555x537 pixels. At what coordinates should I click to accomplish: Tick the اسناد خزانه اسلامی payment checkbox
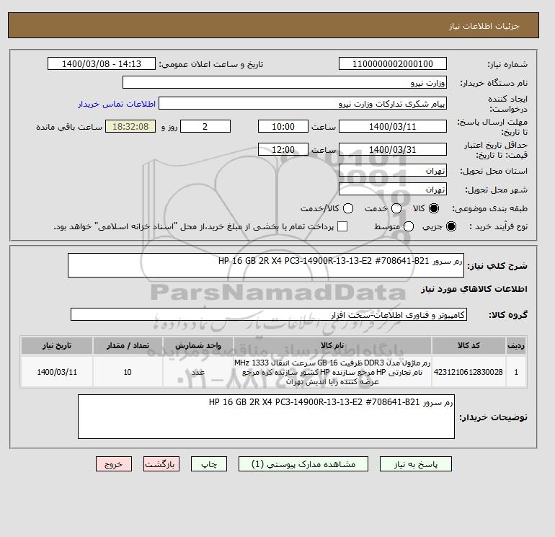(342, 226)
